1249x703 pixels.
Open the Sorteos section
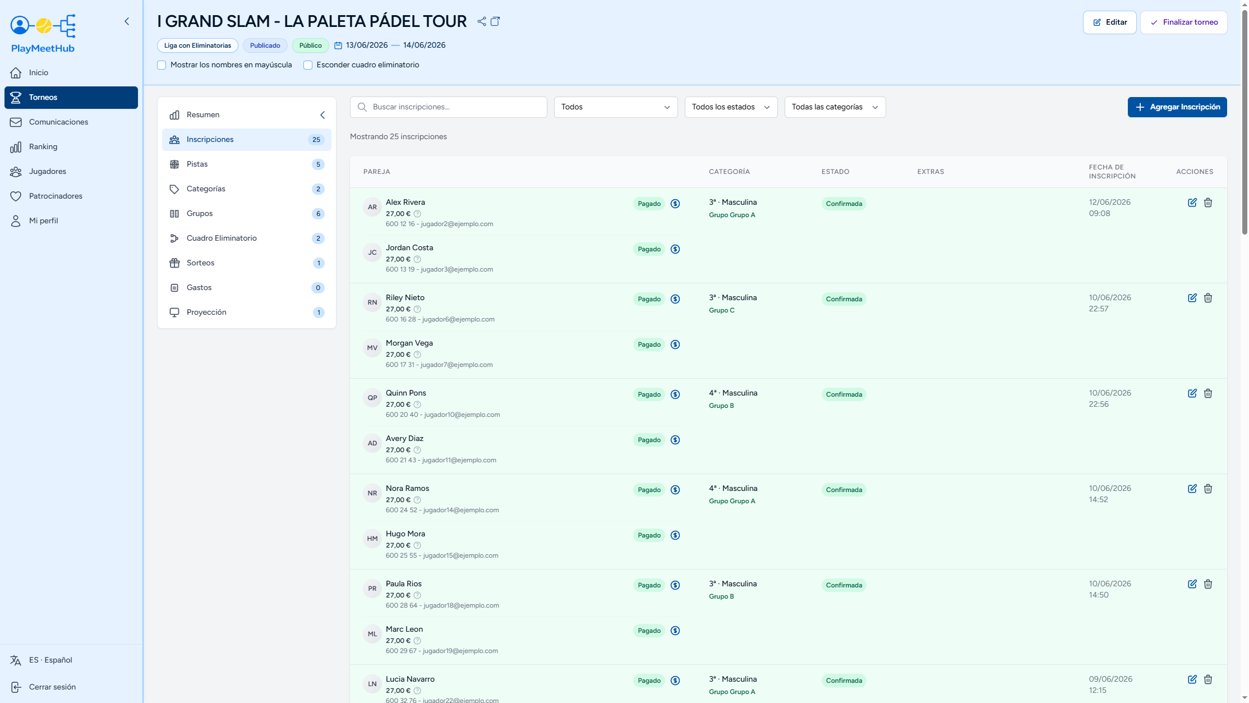247,263
